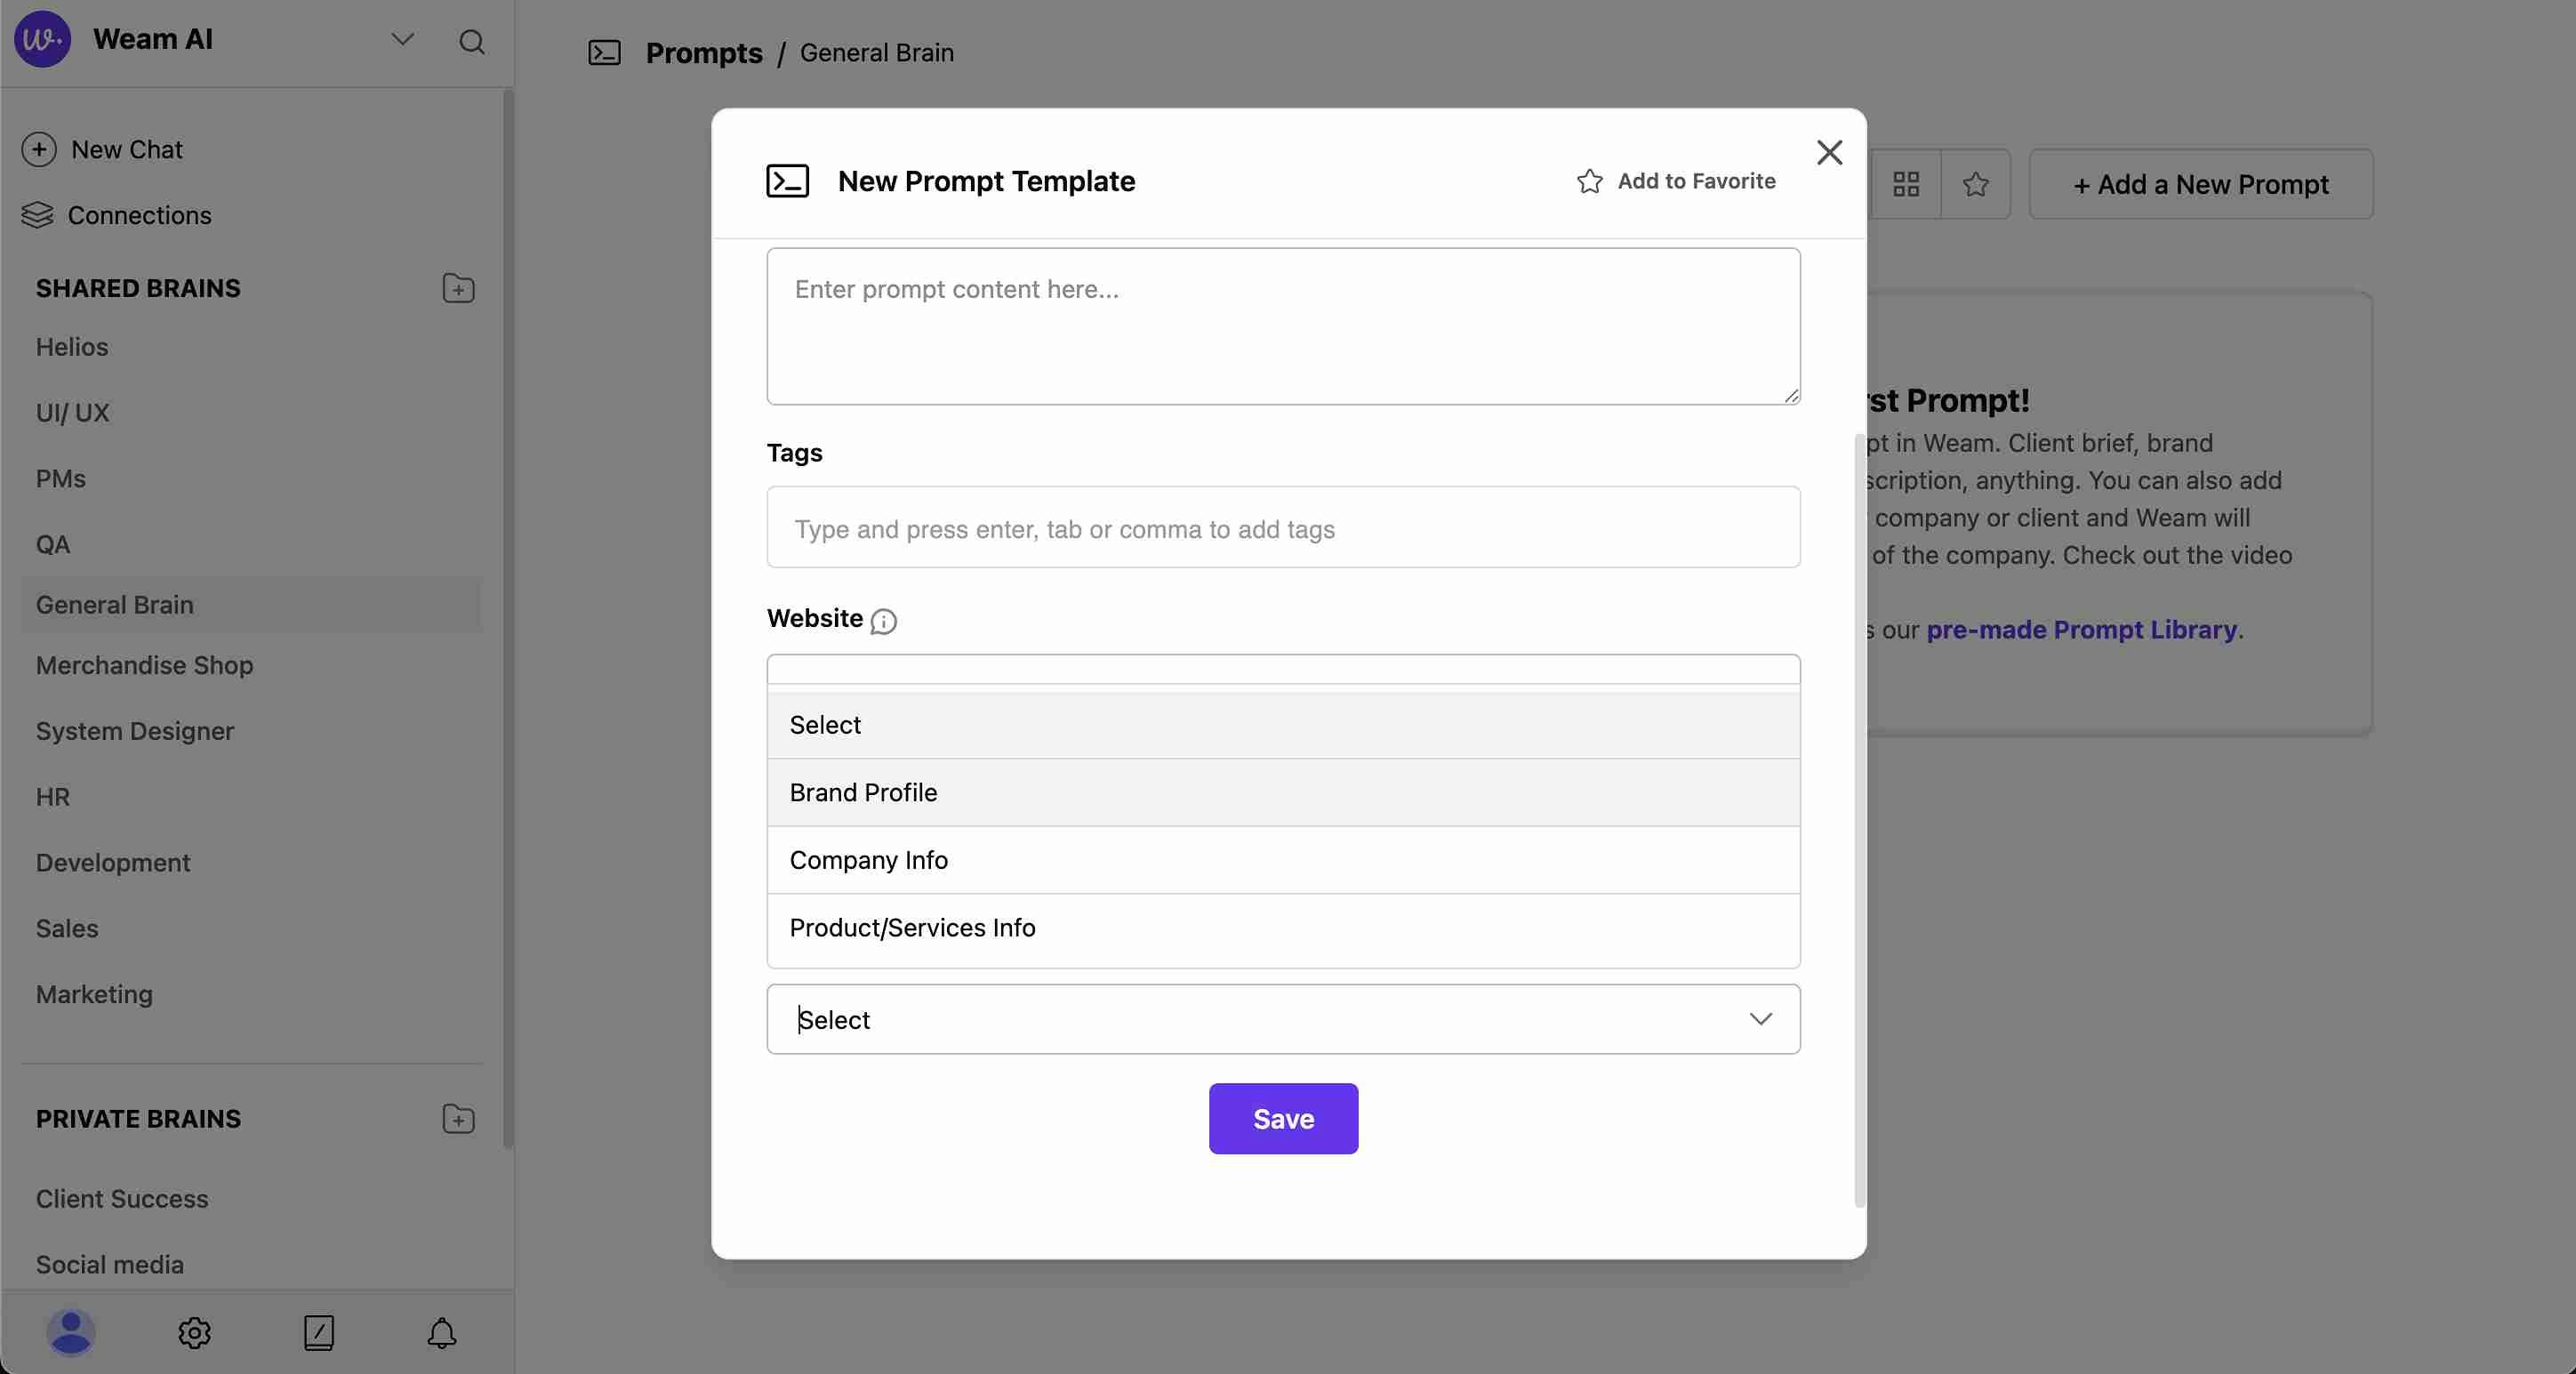Image resolution: width=2576 pixels, height=1374 pixels.
Task: Click the Website info icon
Action: (x=883, y=621)
